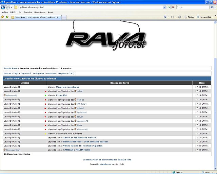Click the red Stop loading icon
Screen dimensions: 217x174
tap(173, 7)
